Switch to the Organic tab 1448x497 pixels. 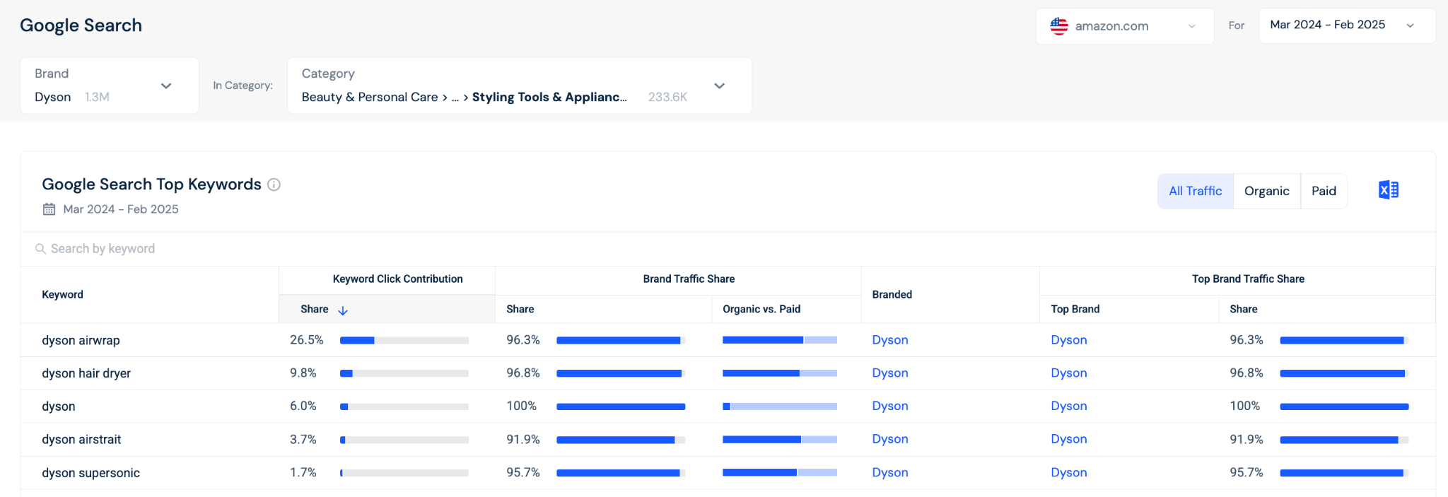(x=1267, y=191)
